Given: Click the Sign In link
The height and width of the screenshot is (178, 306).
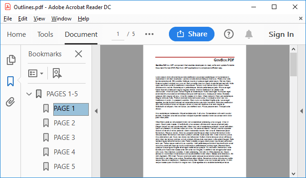Looking at the screenshot, I should tap(281, 35).
